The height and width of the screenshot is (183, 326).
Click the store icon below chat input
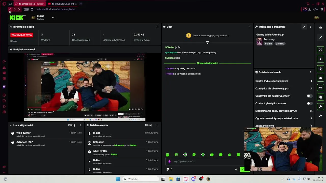(x=168, y=170)
